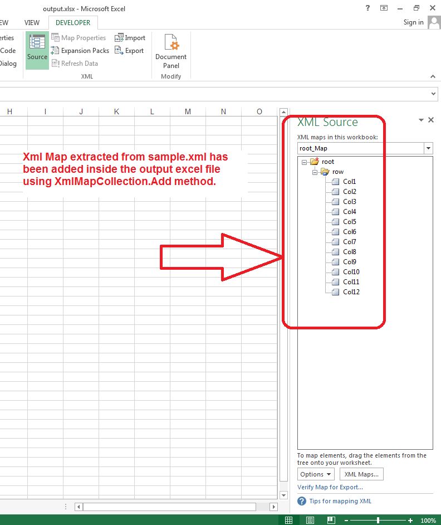Click Sign in link
The height and width of the screenshot is (525, 441).
click(413, 22)
